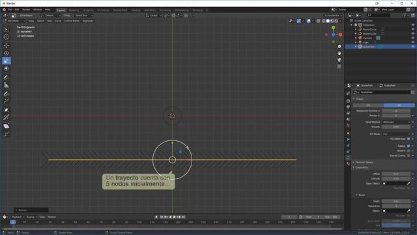This screenshot has height=235, width=417.
Task: Open the File menu
Action: (10, 10)
